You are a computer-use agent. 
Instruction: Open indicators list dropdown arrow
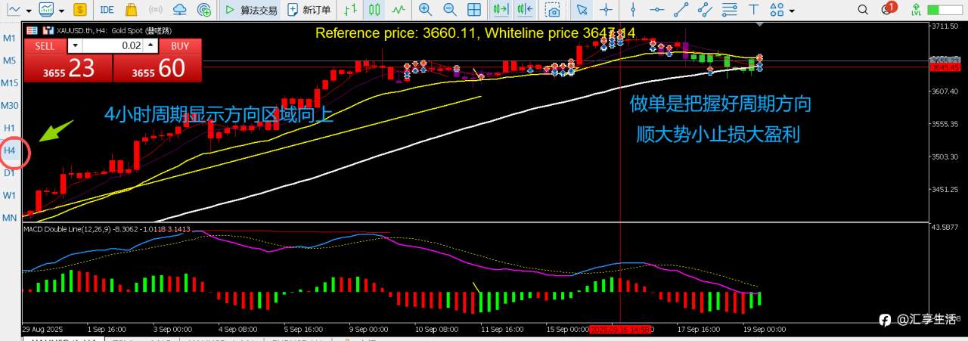pos(60,11)
